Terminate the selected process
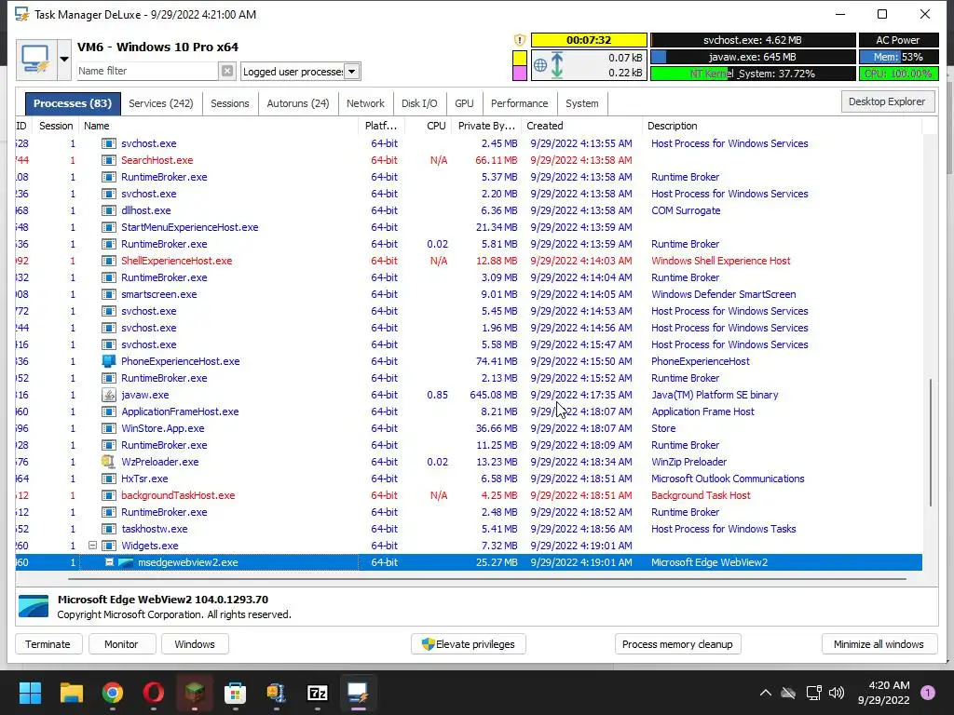Image resolution: width=954 pixels, height=715 pixels. 48,644
